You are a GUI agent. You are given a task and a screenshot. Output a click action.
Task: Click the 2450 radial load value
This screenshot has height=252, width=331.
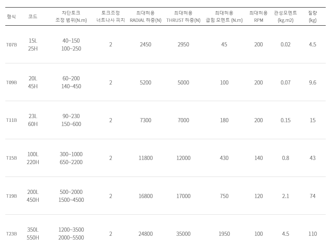146,45
